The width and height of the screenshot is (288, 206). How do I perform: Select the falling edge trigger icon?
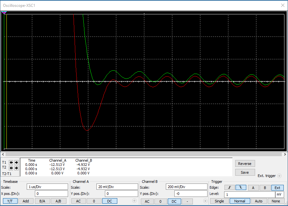click(x=240, y=188)
